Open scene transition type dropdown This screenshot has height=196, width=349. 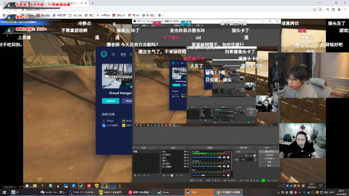[x=246, y=152]
